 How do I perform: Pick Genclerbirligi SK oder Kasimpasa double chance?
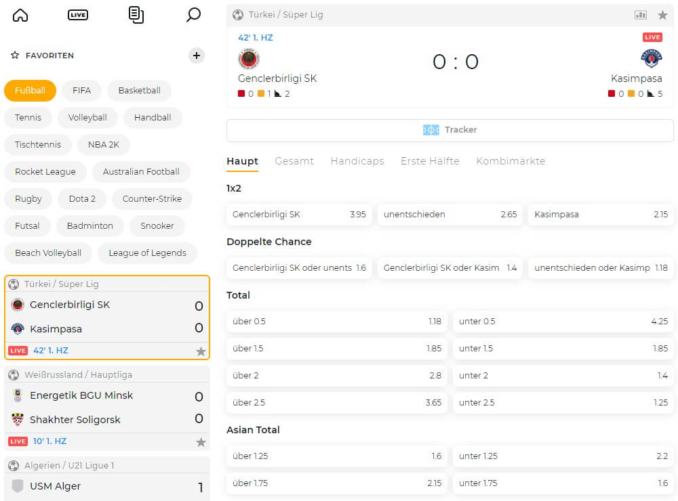click(450, 268)
